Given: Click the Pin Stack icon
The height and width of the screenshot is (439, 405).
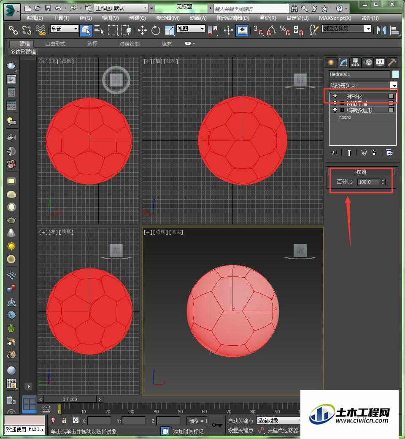Looking at the screenshot, I should [334, 152].
